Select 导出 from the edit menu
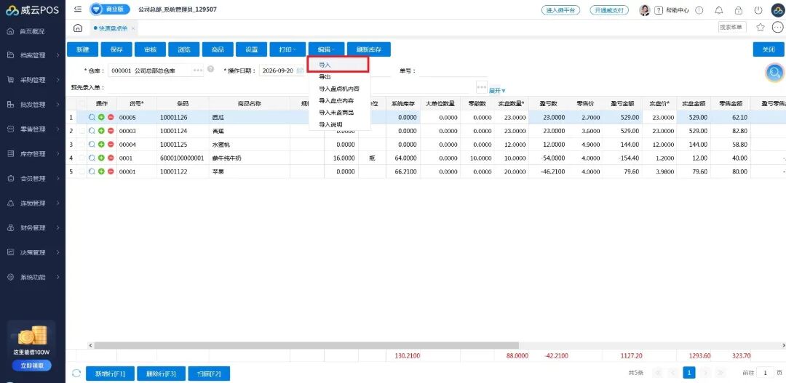This screenshot has height=383, width=786. [x=340, y=76]
